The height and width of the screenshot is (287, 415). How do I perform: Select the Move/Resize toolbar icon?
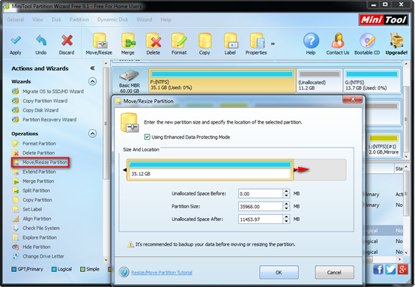pyautogui.click(x=100, y=40)
